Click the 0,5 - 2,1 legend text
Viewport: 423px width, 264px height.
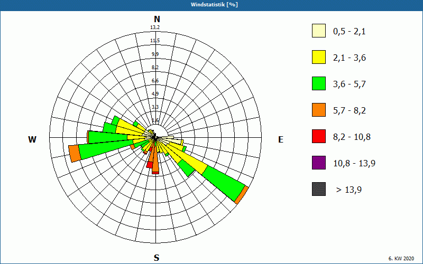[x=350, y=32]
